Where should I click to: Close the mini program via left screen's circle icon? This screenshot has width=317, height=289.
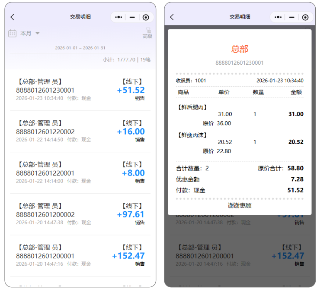coord(146,17)
